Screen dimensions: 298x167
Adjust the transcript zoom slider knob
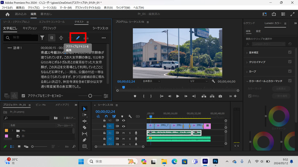[x=90, y=96]
